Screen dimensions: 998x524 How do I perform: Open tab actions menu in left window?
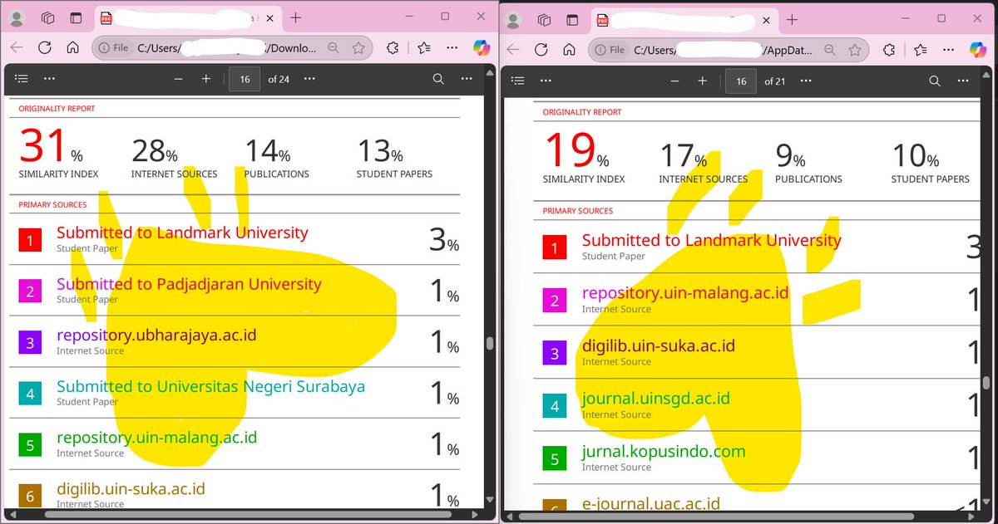click(76, 17)
